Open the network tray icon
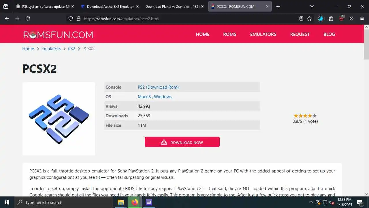Image resolution: width=369 pixels, height=208 pixels. (x=325, y=202)
